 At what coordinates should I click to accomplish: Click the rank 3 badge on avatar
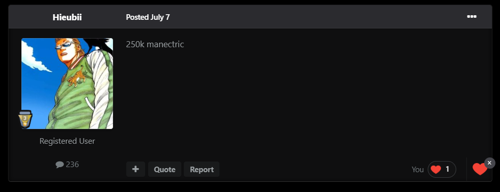(25, 119)
